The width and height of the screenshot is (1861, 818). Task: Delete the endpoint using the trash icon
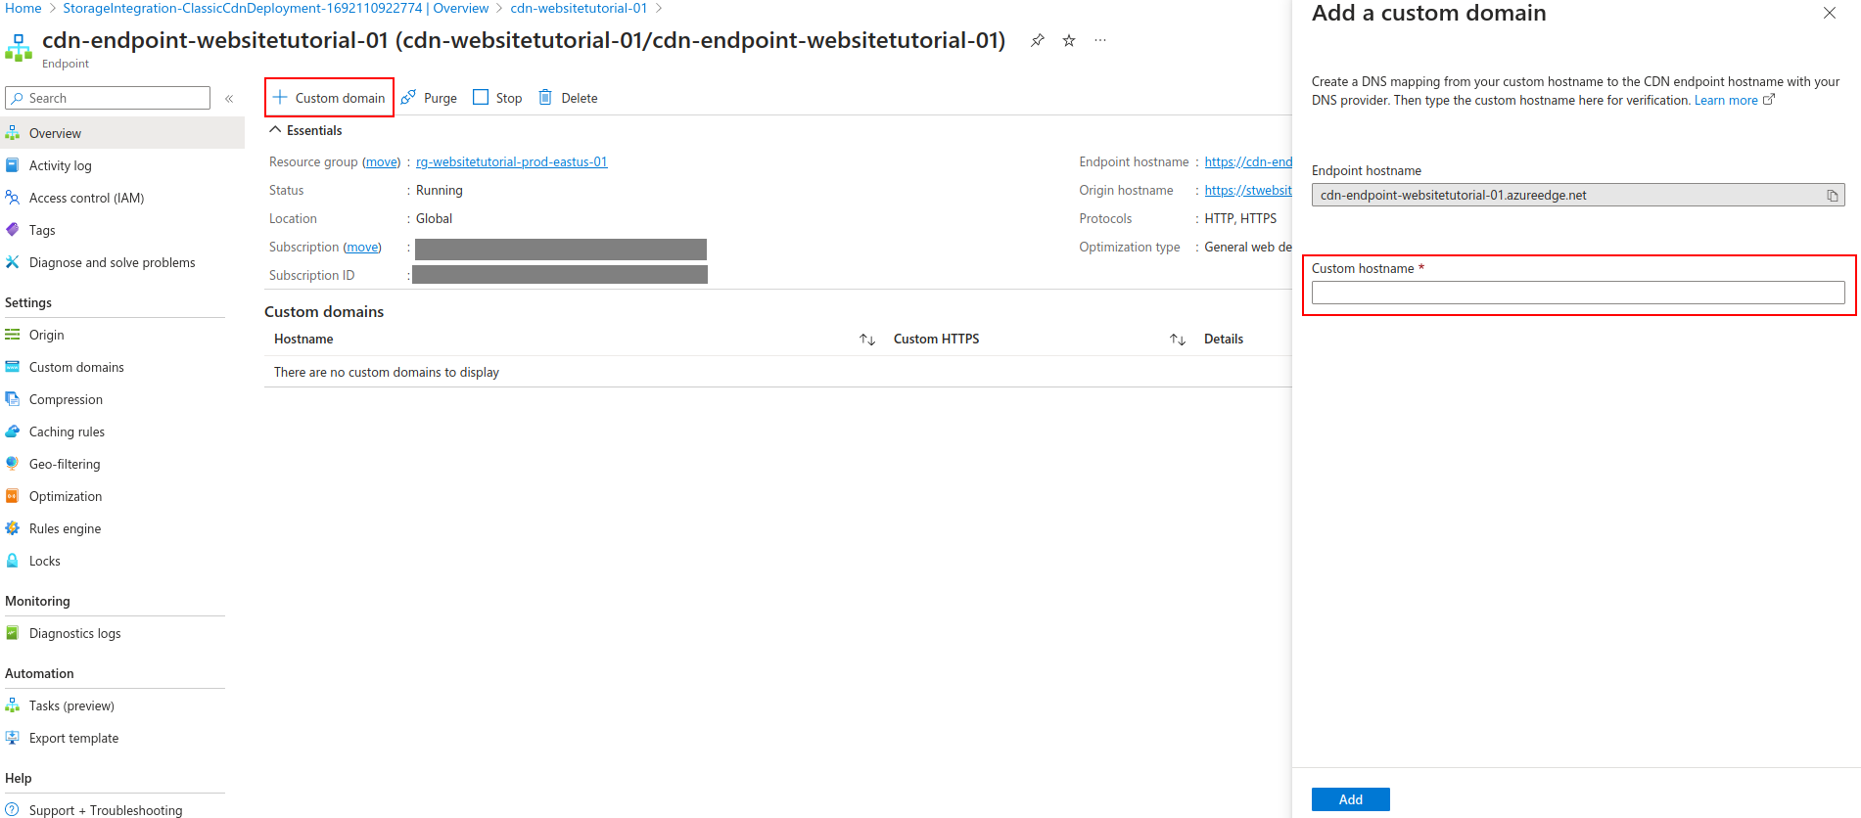(545, 97)
